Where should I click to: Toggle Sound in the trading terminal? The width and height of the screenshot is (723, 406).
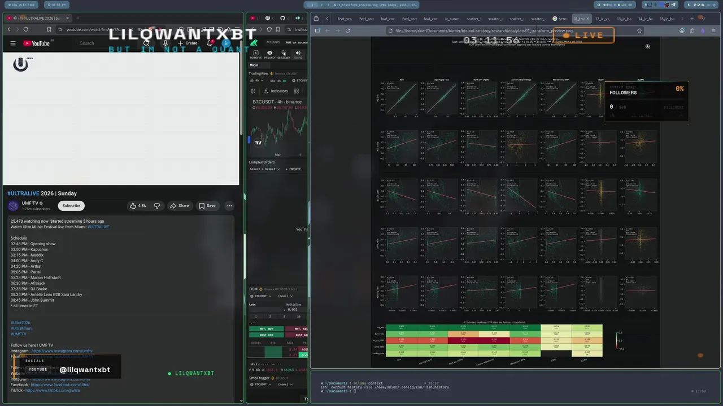[298, 55]
